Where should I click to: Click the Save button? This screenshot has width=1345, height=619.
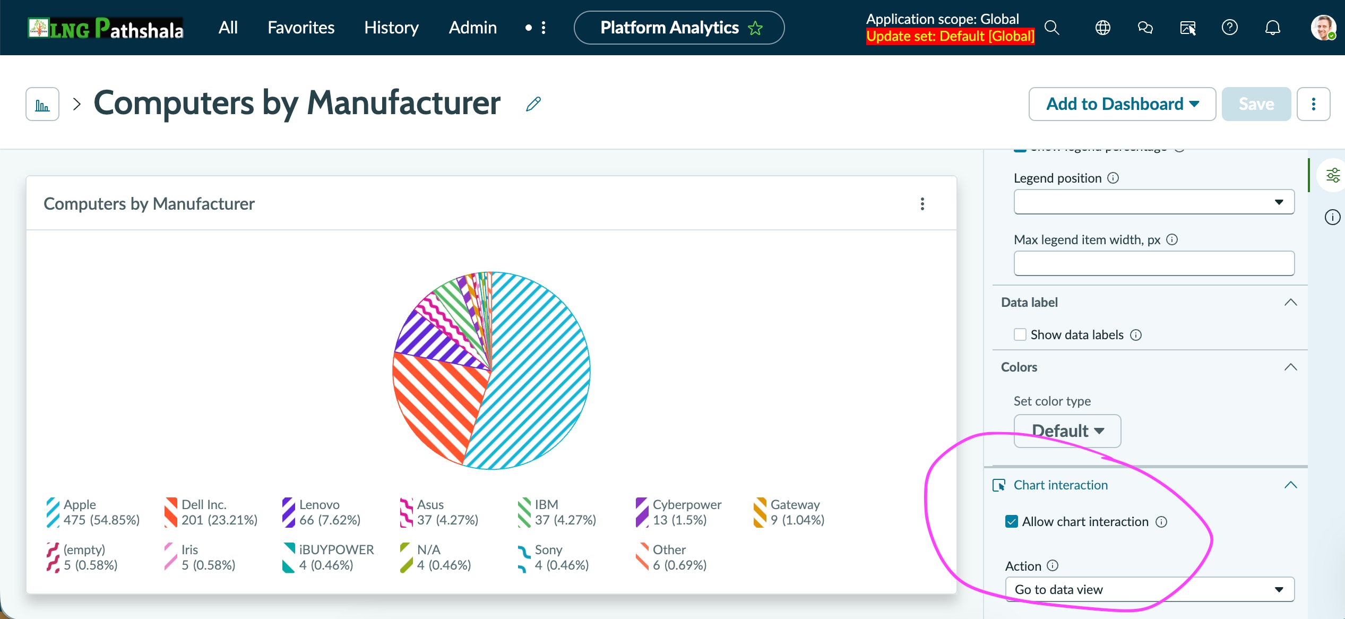click(x=1256, y=104)
